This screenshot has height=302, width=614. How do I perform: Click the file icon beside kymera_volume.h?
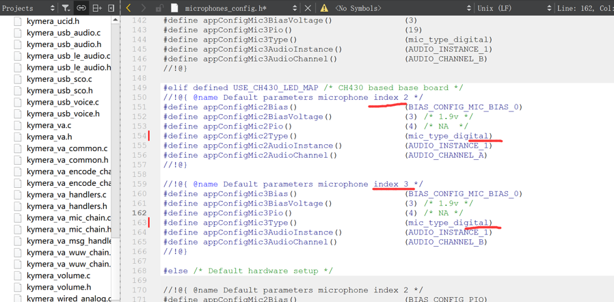(x=17, y=287)
